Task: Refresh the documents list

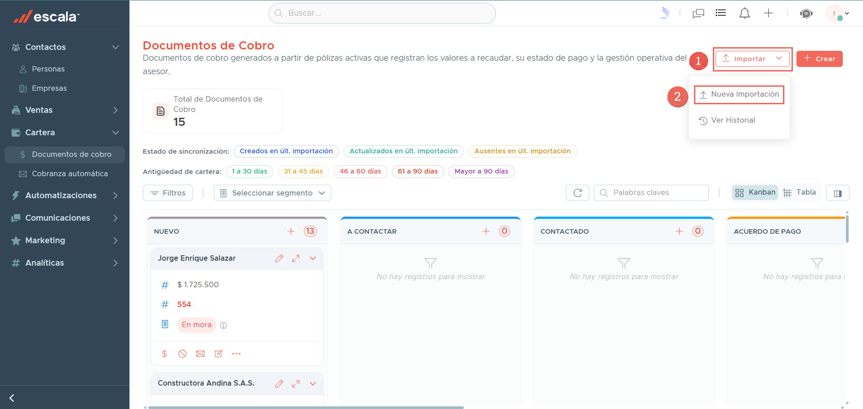Action: [578, 193]
